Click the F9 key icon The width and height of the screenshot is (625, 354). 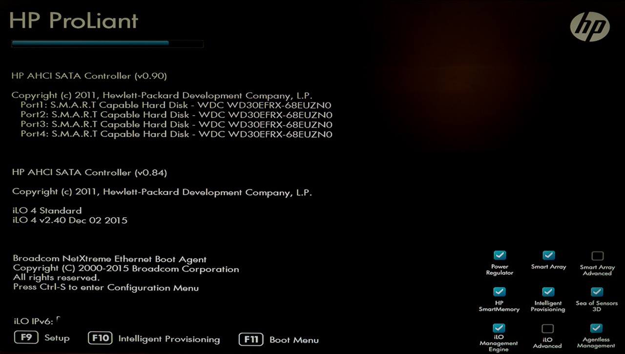26,337
